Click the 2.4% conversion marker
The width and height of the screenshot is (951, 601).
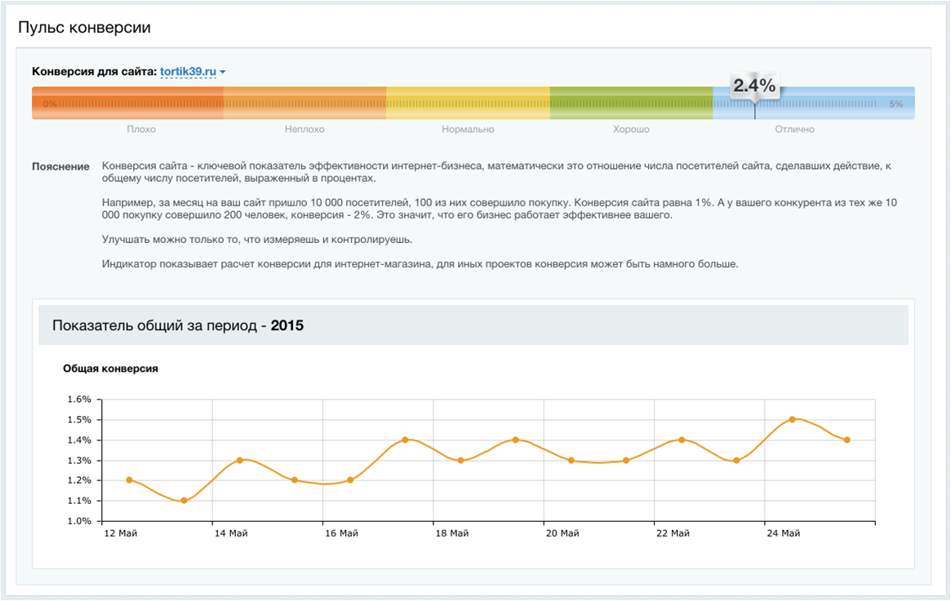[x=753, y=86]
